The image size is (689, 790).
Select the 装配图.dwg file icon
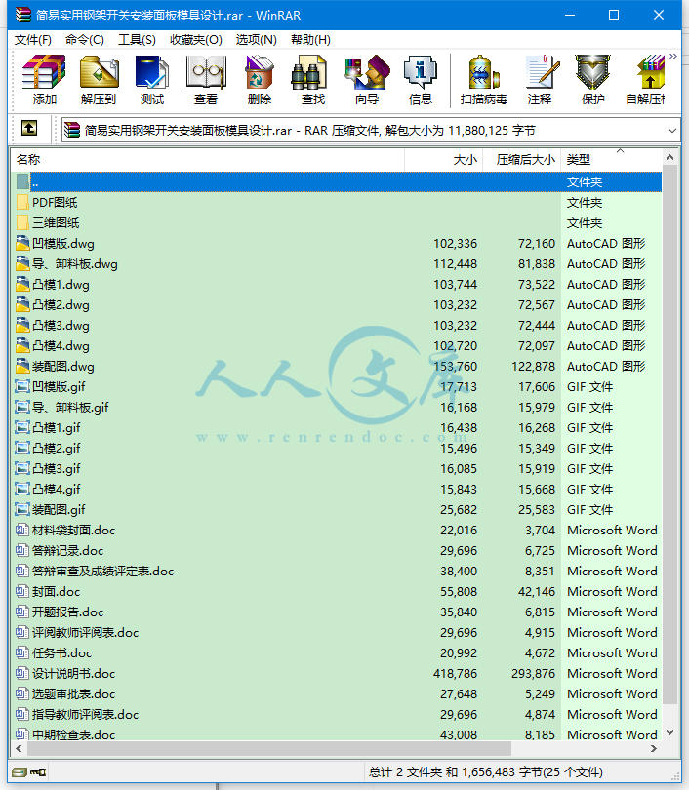(x=22, y=367)
